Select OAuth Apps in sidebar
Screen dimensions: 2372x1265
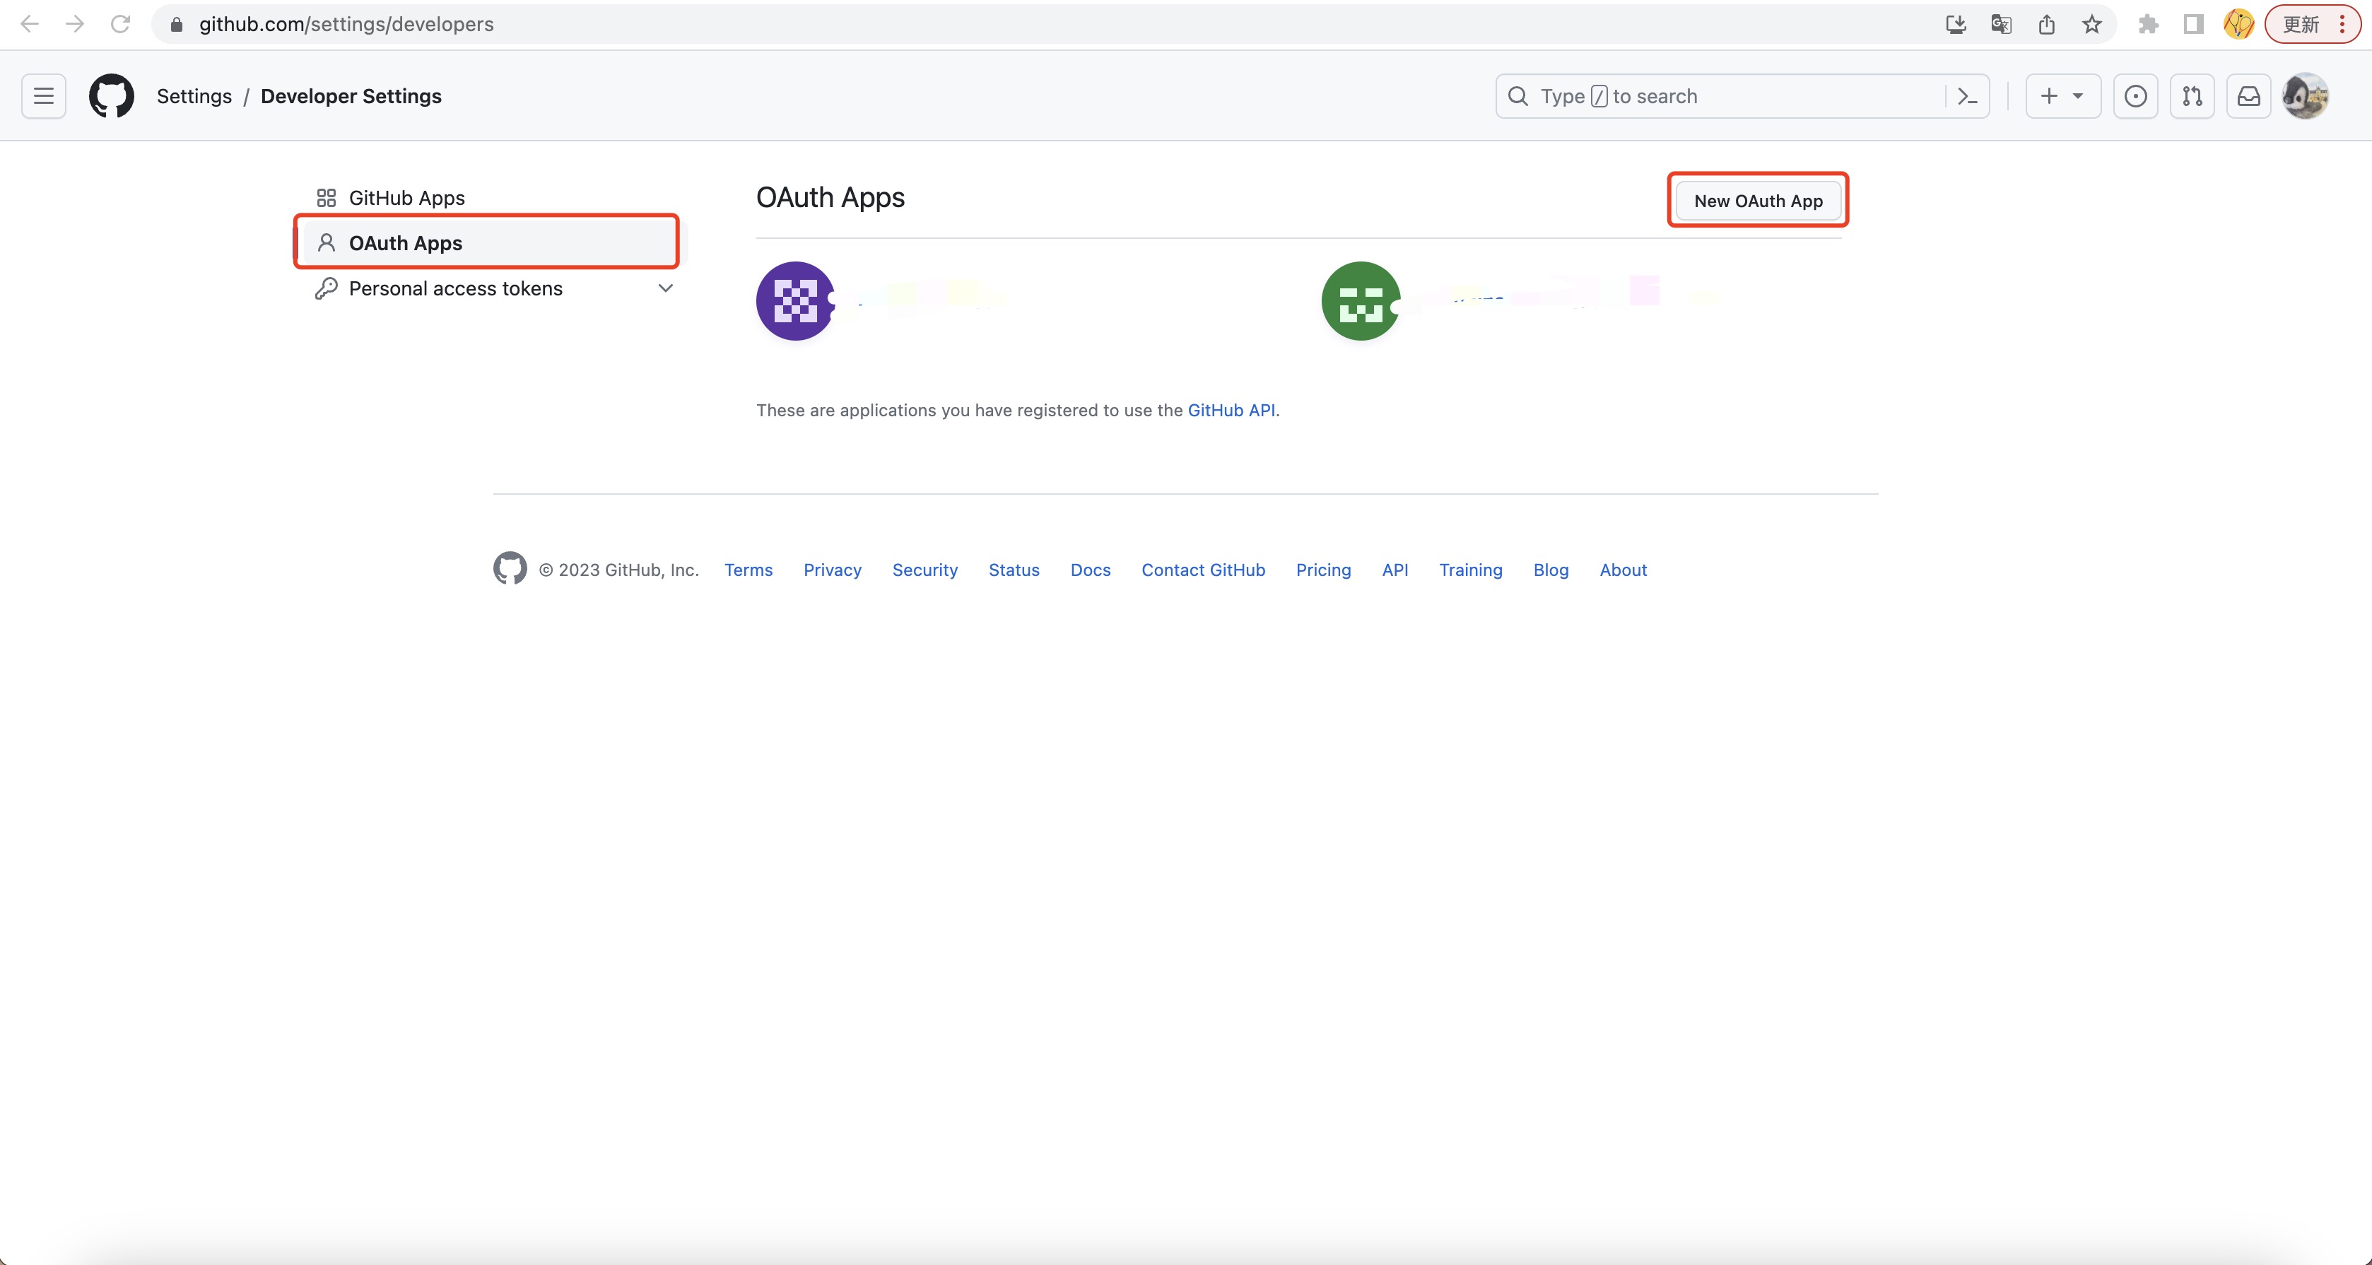coord(405,243)
